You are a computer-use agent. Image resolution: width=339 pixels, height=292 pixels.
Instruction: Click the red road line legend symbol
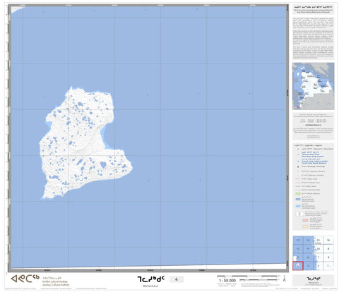coord(298,179)
